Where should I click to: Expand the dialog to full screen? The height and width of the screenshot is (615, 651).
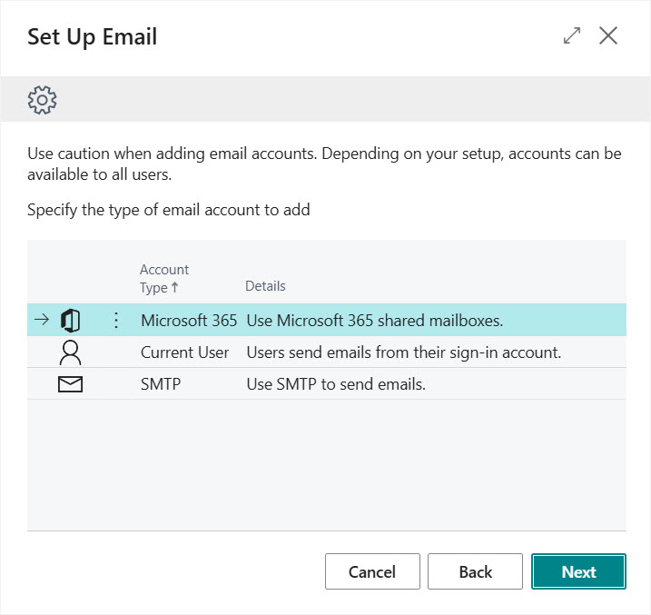[572, 36]
